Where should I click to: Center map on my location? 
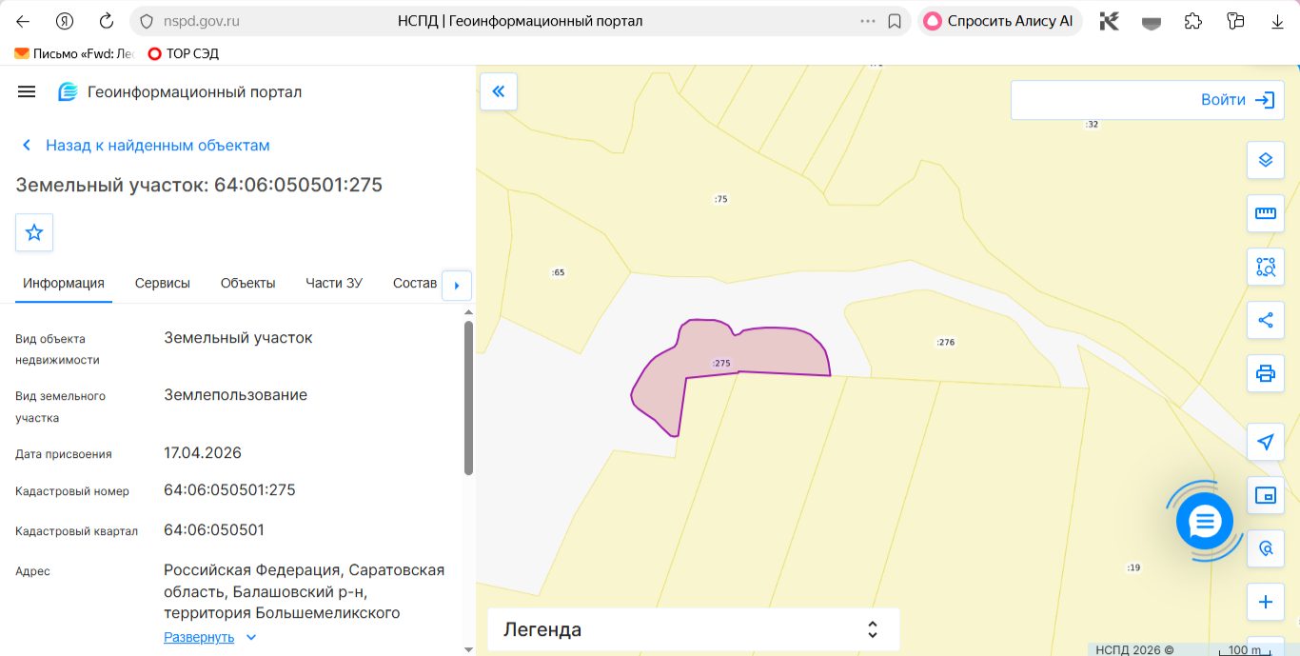(1265, 442)
